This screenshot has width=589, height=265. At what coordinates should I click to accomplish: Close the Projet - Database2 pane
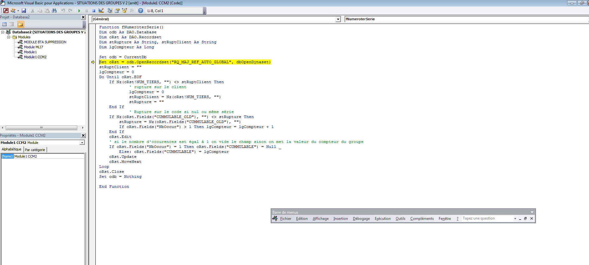point(83,17)
